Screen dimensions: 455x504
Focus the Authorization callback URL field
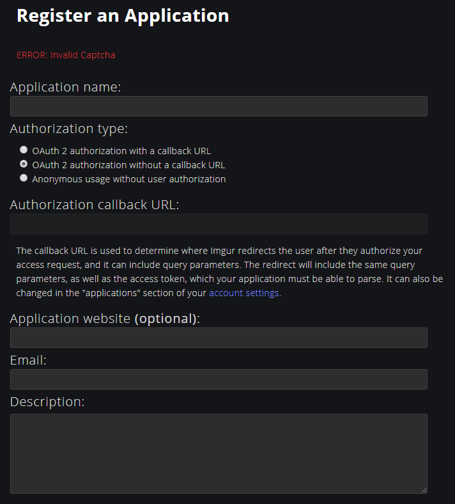click(x=219, y=224)
